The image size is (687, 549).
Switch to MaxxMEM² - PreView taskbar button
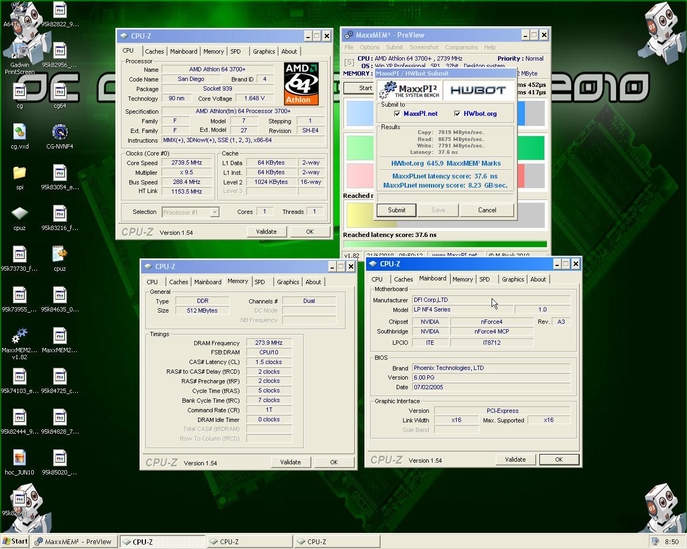[x=74, y=541]
